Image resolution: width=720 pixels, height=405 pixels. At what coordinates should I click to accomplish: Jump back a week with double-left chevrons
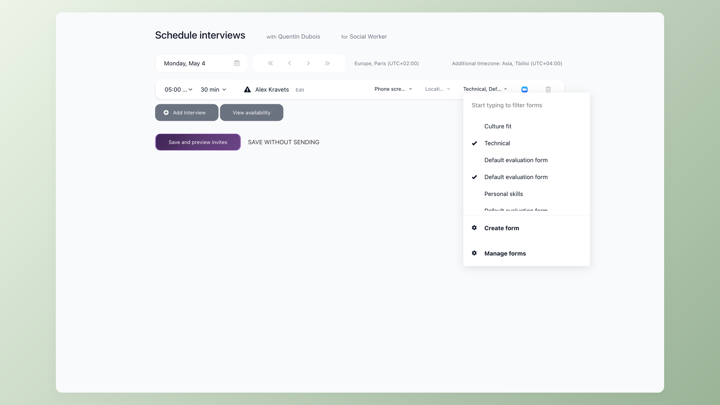pyautogui.click(x=270, y=63)
